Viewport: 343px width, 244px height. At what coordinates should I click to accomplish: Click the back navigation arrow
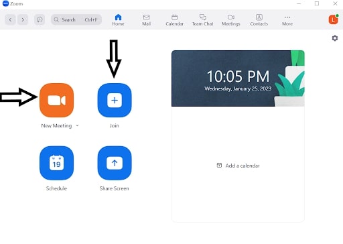(10, 19)
